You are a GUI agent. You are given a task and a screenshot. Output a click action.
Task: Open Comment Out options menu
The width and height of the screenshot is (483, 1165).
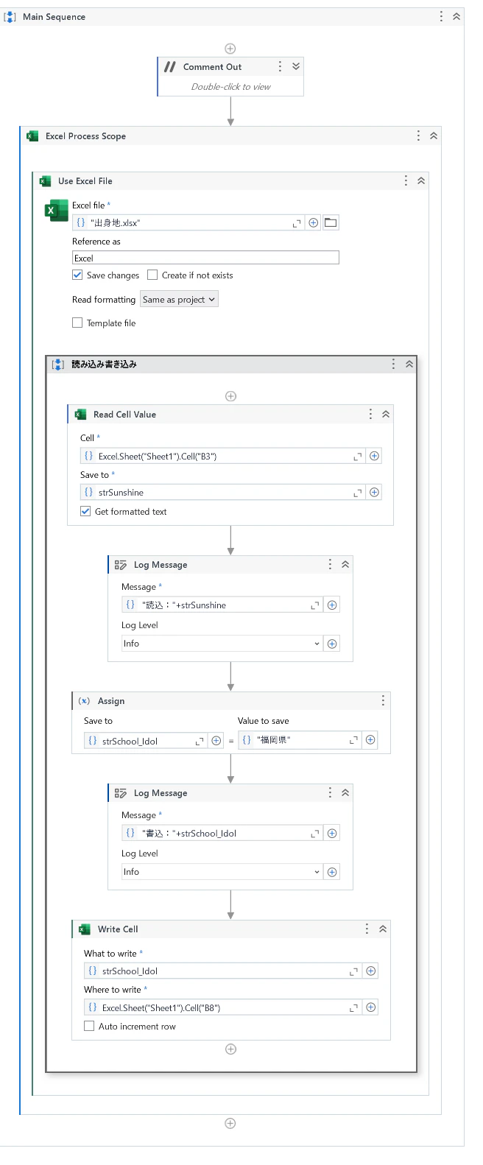(280, 66)
